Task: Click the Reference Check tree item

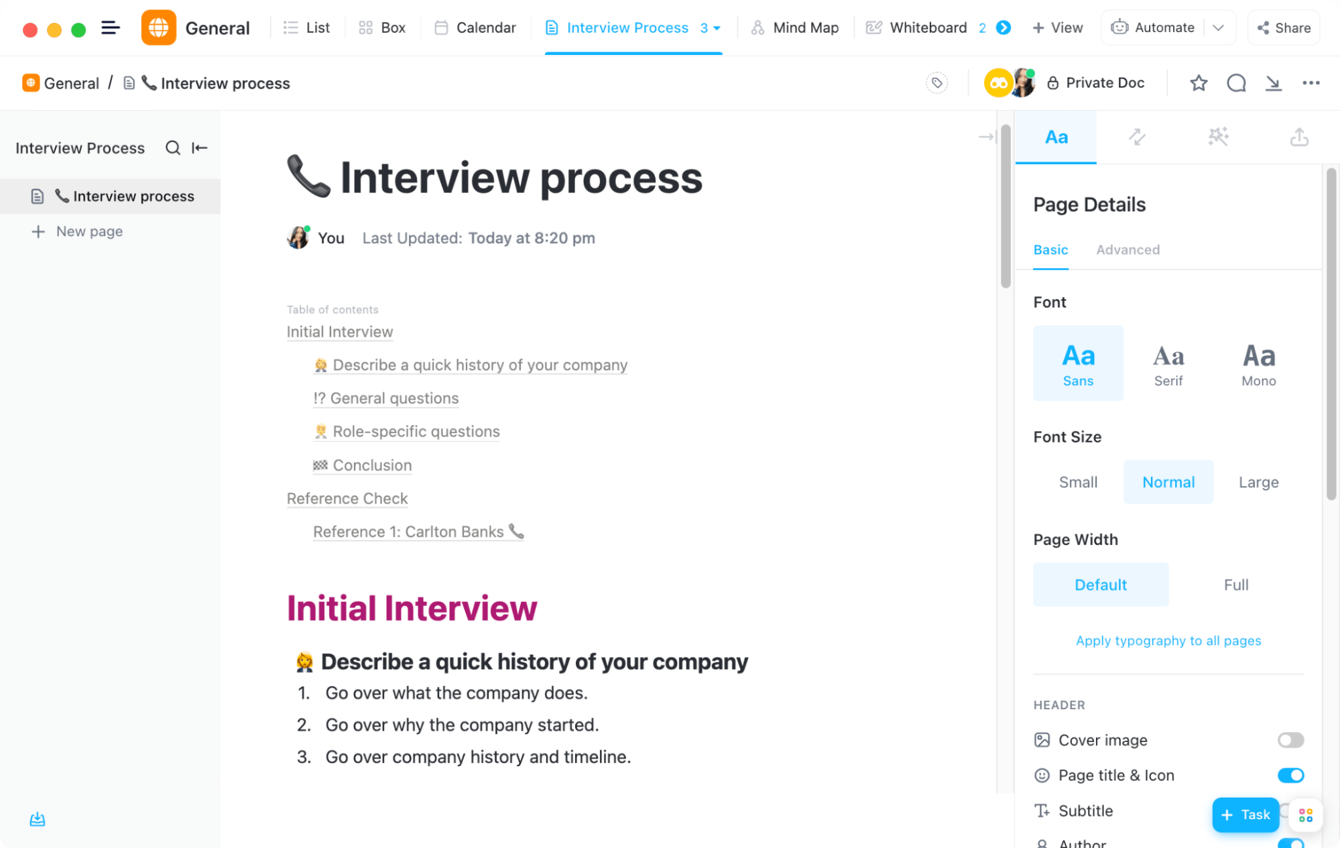Action: [x=347, y=498]
